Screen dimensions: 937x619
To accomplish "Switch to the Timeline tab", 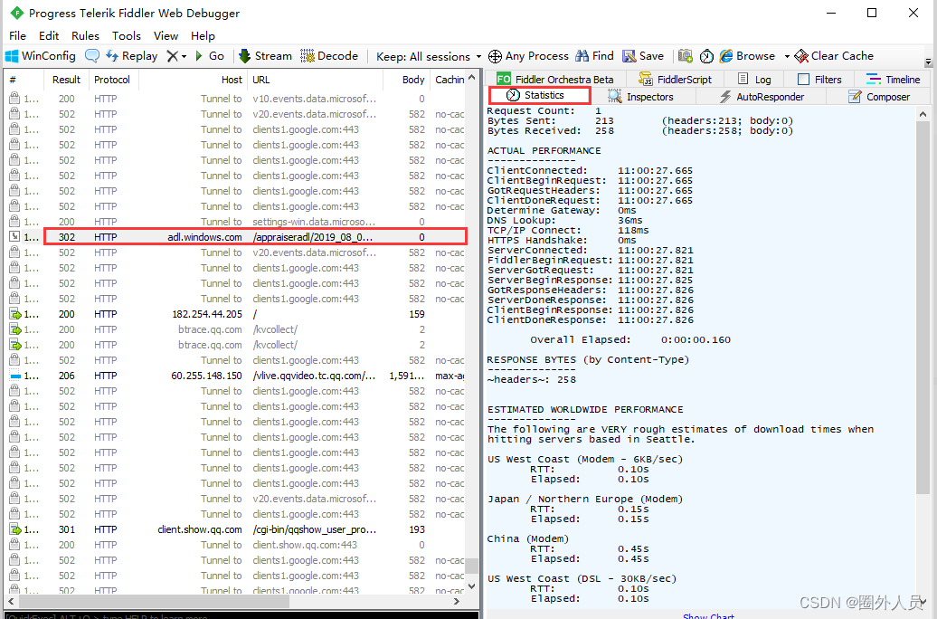I will click(x=894, y=79).
